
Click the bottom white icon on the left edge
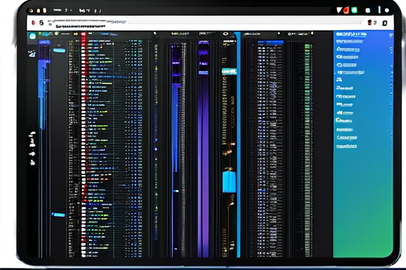pyautogui.click(x=32, y=162)
